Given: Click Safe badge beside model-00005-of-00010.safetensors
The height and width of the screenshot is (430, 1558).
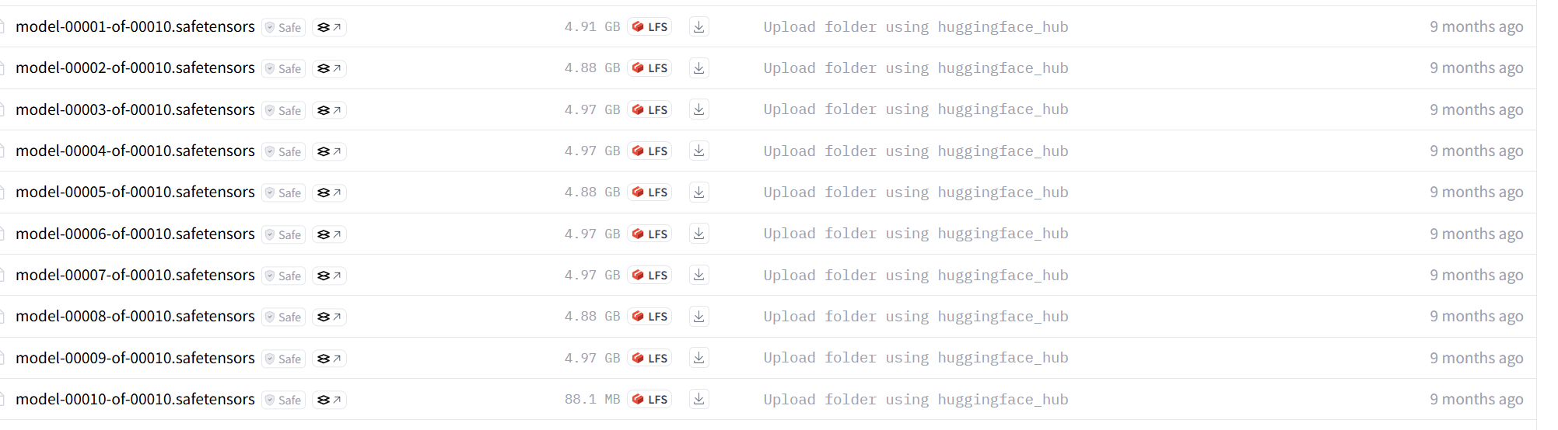Looking at the screenshot, I should point(283,193).
